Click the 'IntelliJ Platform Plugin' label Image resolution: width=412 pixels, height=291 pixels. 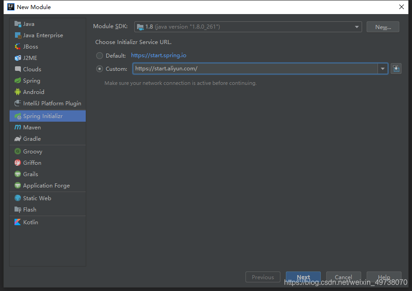52,104
